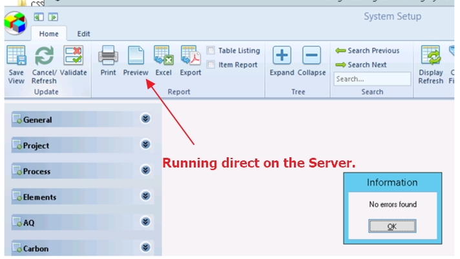Click the Search Next arrow
Screen dimensions: 460x259
340,64
